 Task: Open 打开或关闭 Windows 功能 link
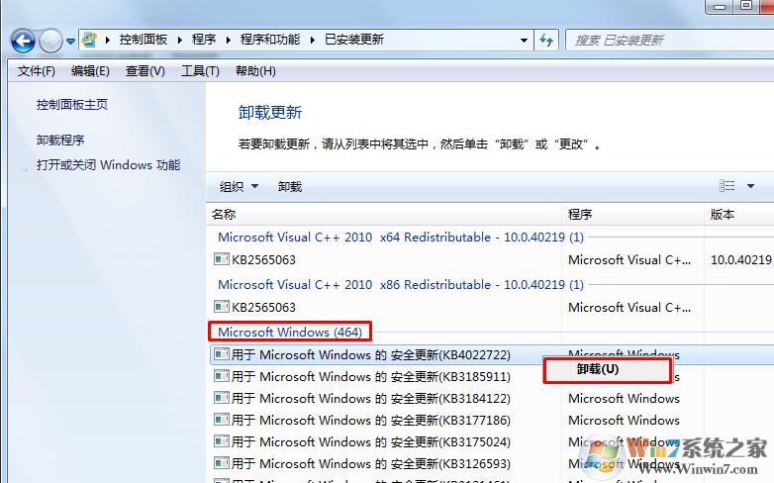(x=108, y=165)
